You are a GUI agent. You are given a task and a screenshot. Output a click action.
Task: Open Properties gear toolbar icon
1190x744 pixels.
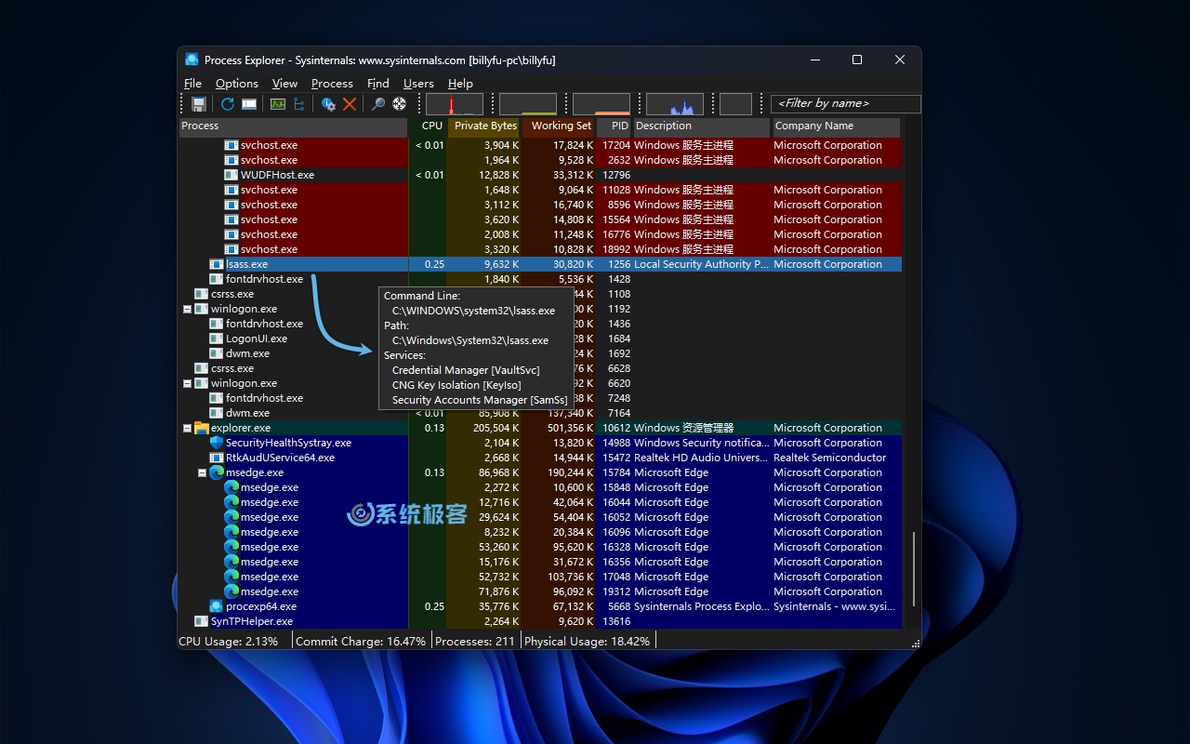coord(328,104)
